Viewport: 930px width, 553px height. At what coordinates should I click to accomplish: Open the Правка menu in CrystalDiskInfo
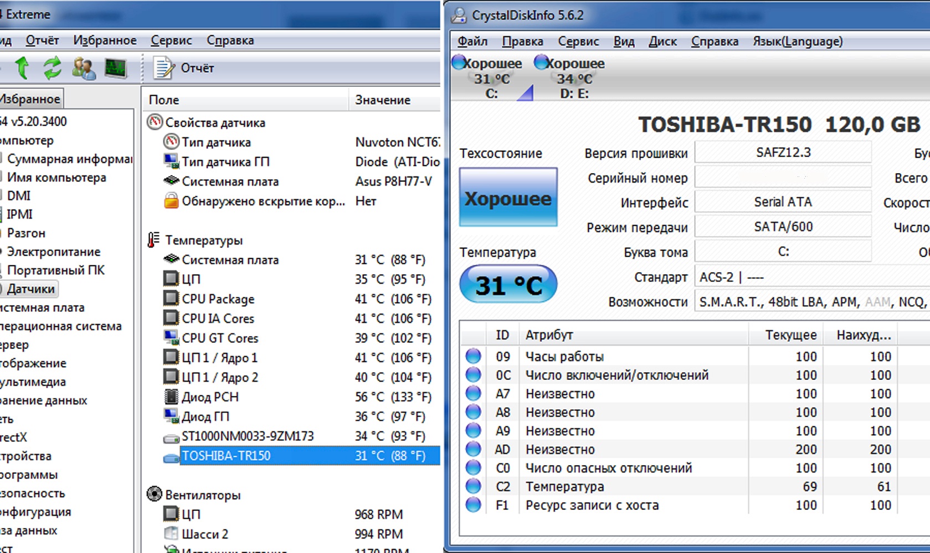(522, 41)
